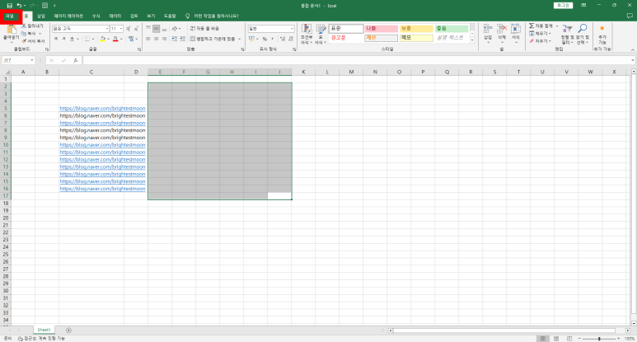Decrease font size
Screen dimensions: 637x342
pyautogui.click(x=136, y=29)
